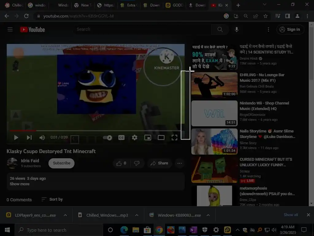
Task: Open Microsoft Edge from the taskbar
Action: tap(124, 230)
